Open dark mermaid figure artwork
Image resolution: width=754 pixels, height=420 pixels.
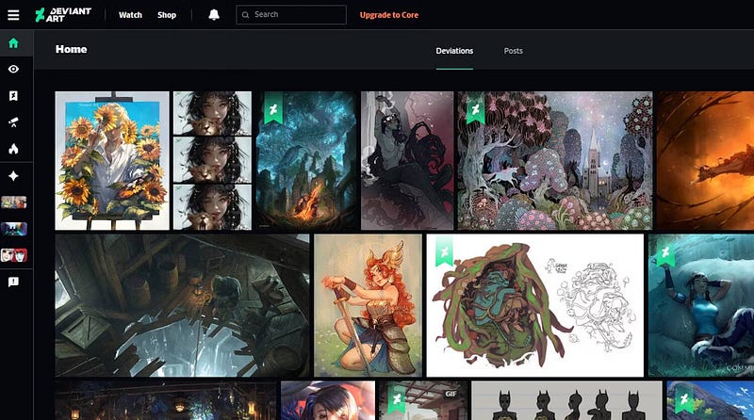407,161
